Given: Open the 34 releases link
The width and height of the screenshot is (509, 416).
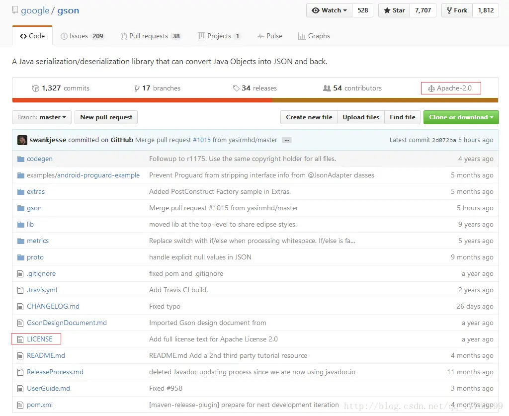Looking at the screenshot, I should pyautogui.click(x=255, y=88).
